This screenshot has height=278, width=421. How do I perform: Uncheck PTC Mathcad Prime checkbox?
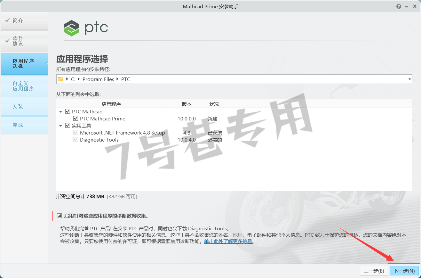click(75, 119)
